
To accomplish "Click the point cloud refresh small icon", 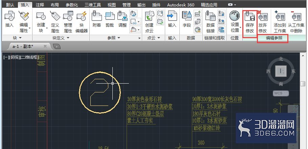I will [160, 22].
